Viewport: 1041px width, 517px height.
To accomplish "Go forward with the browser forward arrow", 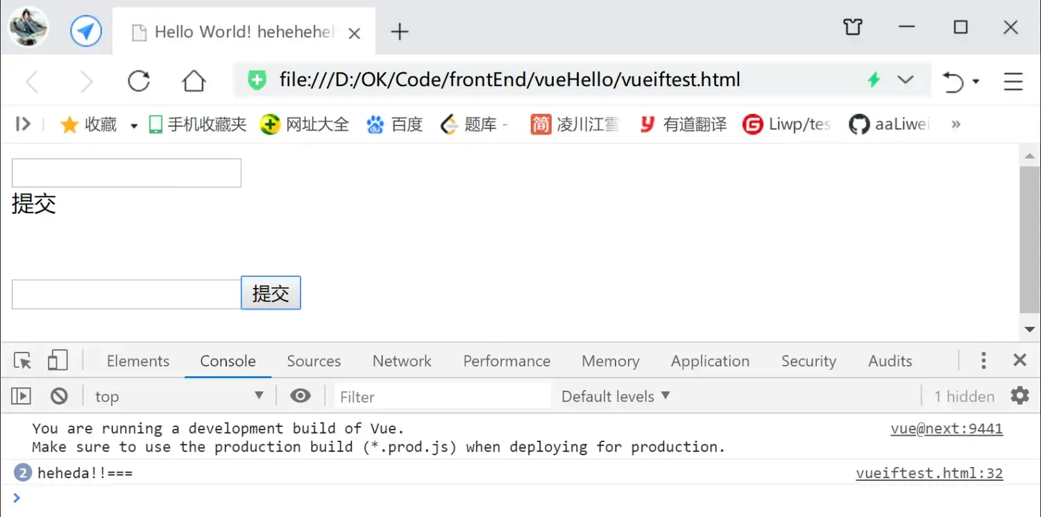I will (x=86, y=82).
